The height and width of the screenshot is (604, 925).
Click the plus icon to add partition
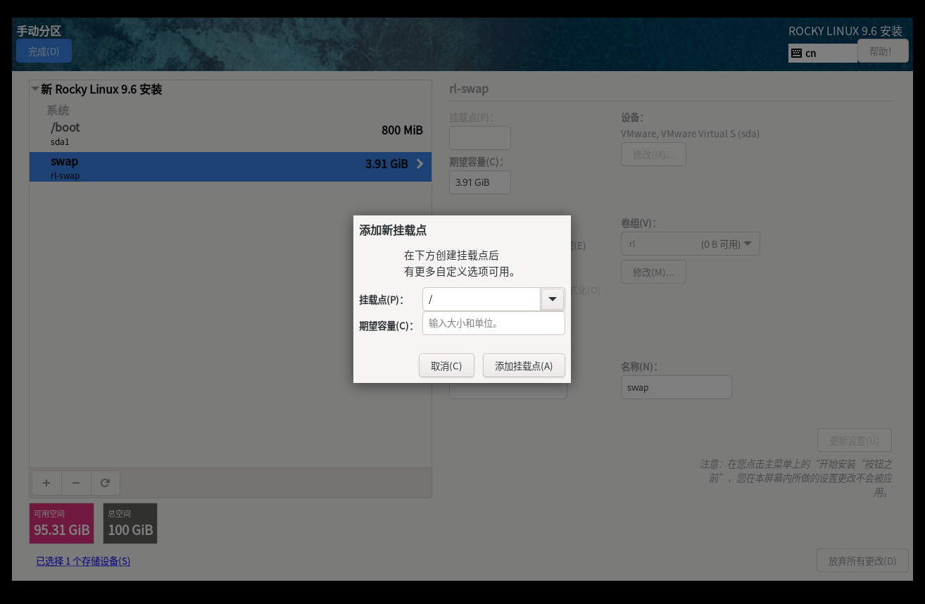pyautogui.click(x=46, y=483)
